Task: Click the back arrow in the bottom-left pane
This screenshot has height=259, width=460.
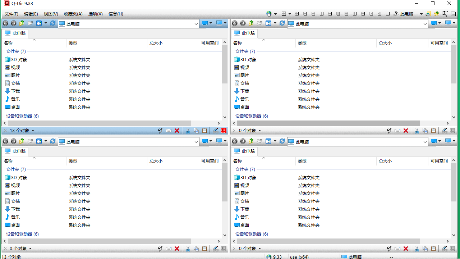Action: [x=5, y=141]
